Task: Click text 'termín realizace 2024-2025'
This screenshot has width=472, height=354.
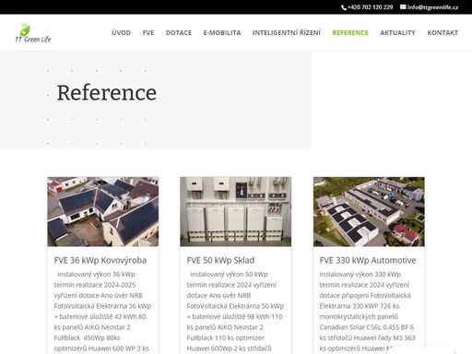Action: [x=95, y=285]
